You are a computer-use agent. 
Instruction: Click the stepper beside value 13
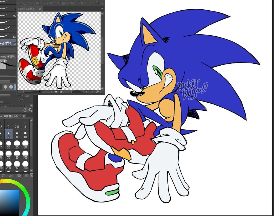point(23,101)
